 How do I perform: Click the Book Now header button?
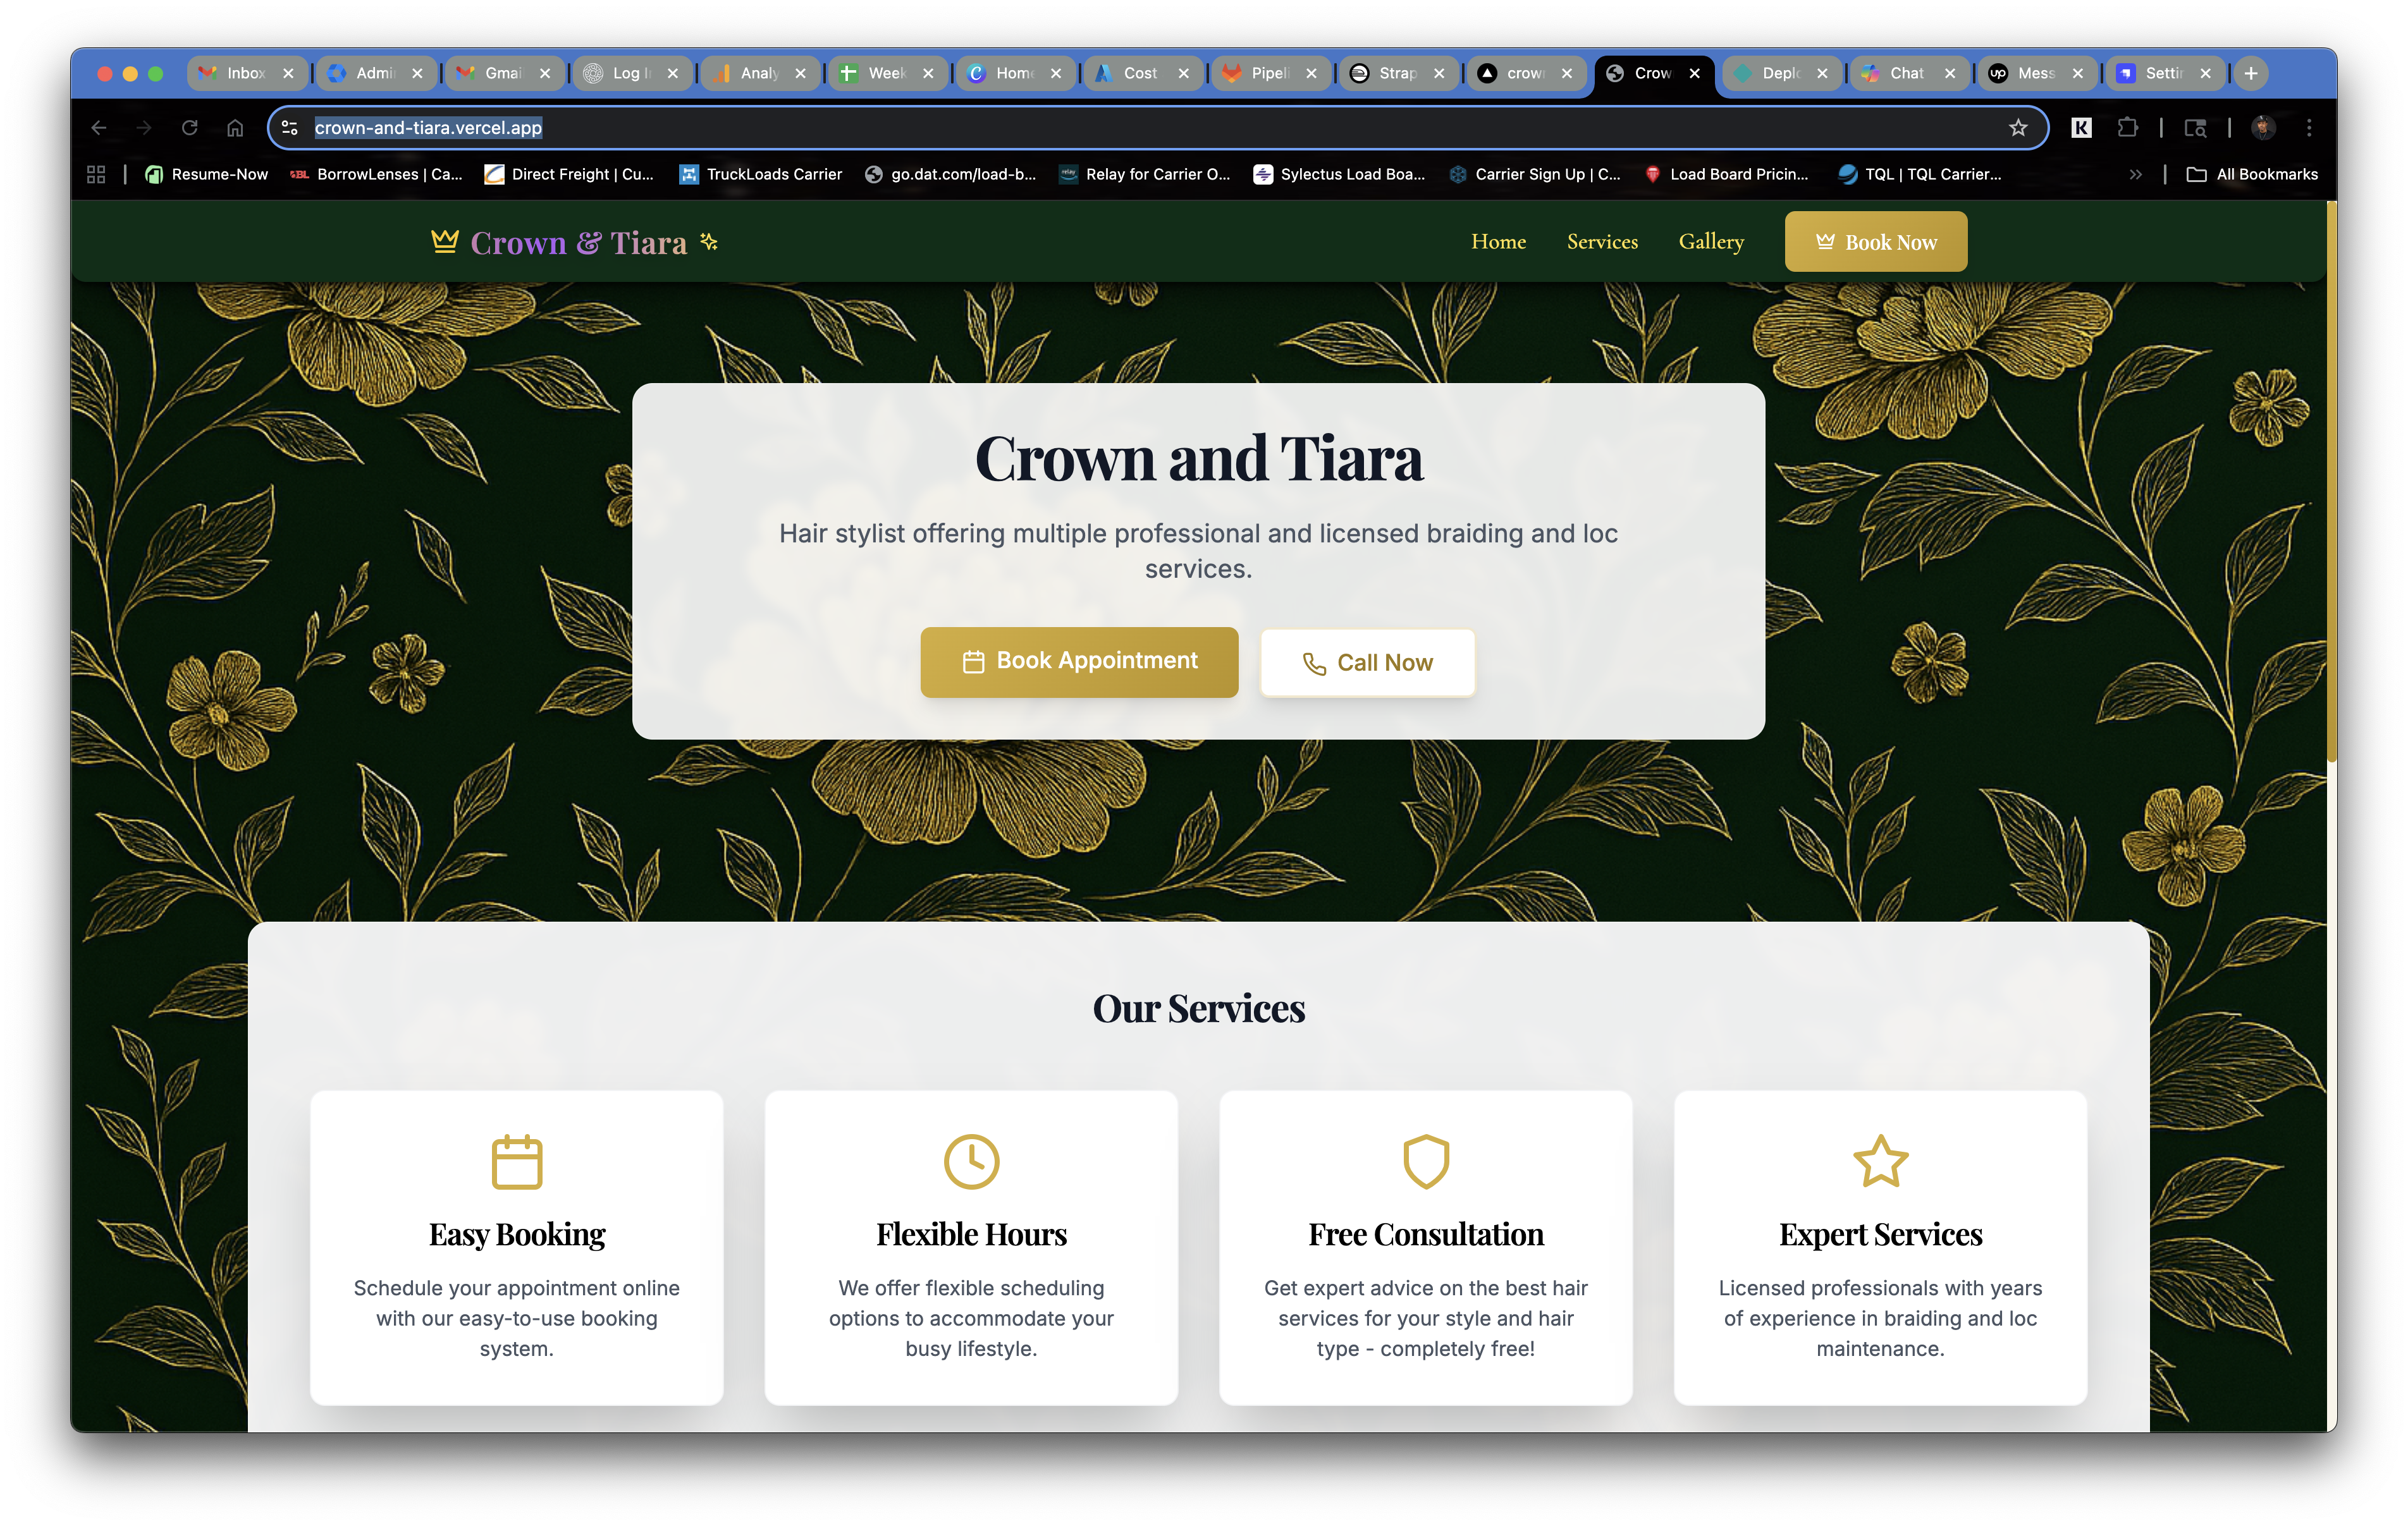tap(1876, 242)
